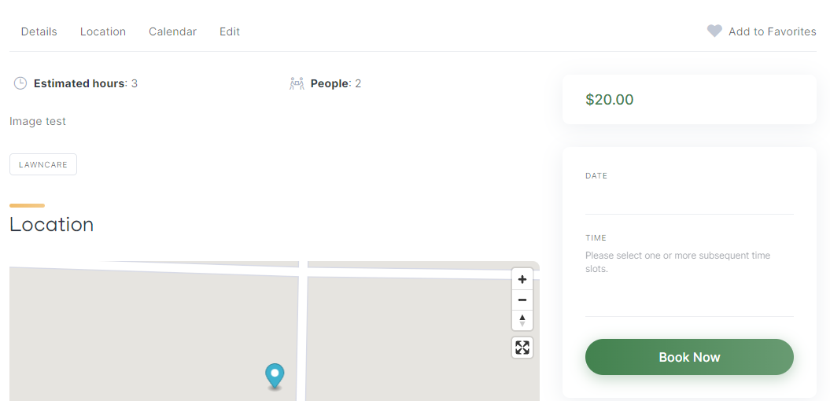Toggle fullscreen map view

pyautogui.click(x=522, y=348)
